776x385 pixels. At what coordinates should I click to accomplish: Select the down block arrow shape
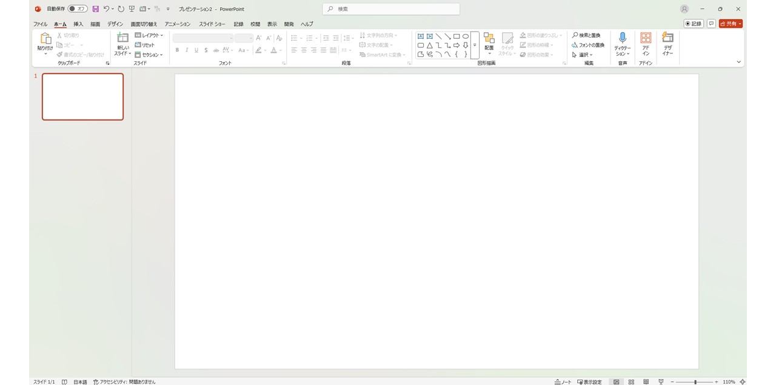click(466, 45)
